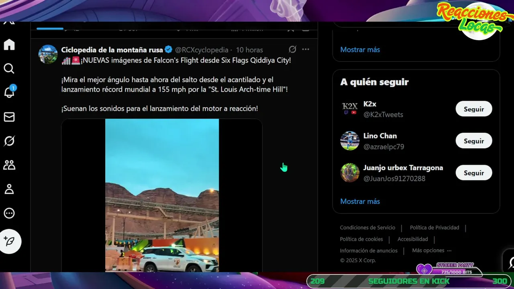Open the Home icon in sidebar
The height and width of the screenshot is (289, 514).
(9, 45)
